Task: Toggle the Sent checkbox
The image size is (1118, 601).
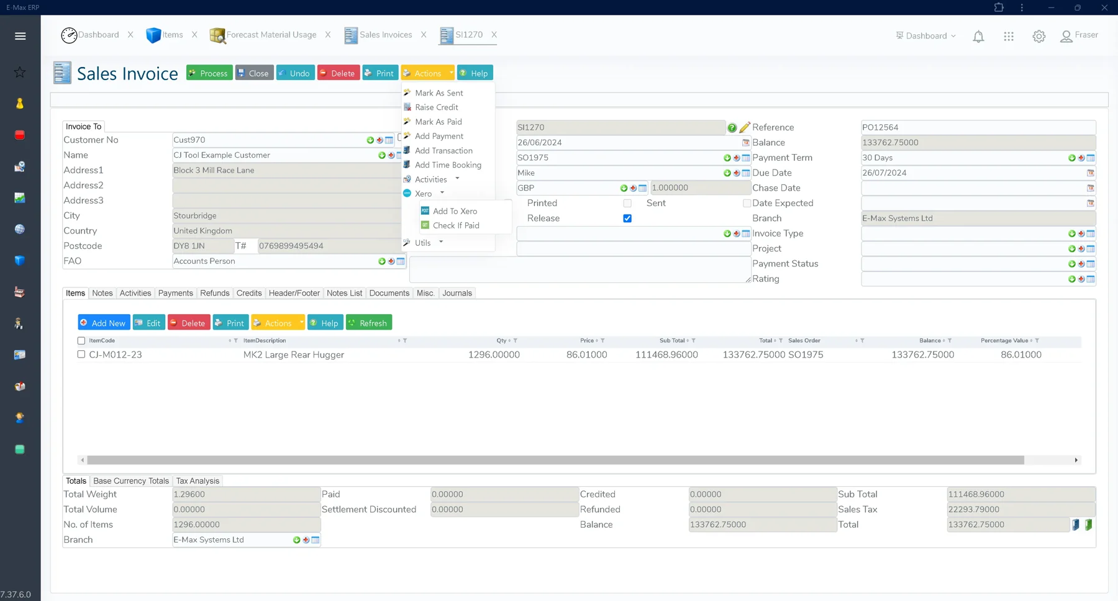Action: pyautogui.click(x=747, y=204)
